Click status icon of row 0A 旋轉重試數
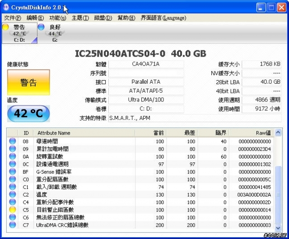The height and width of the screenshot is (239, 289). [x=13, y=156]
